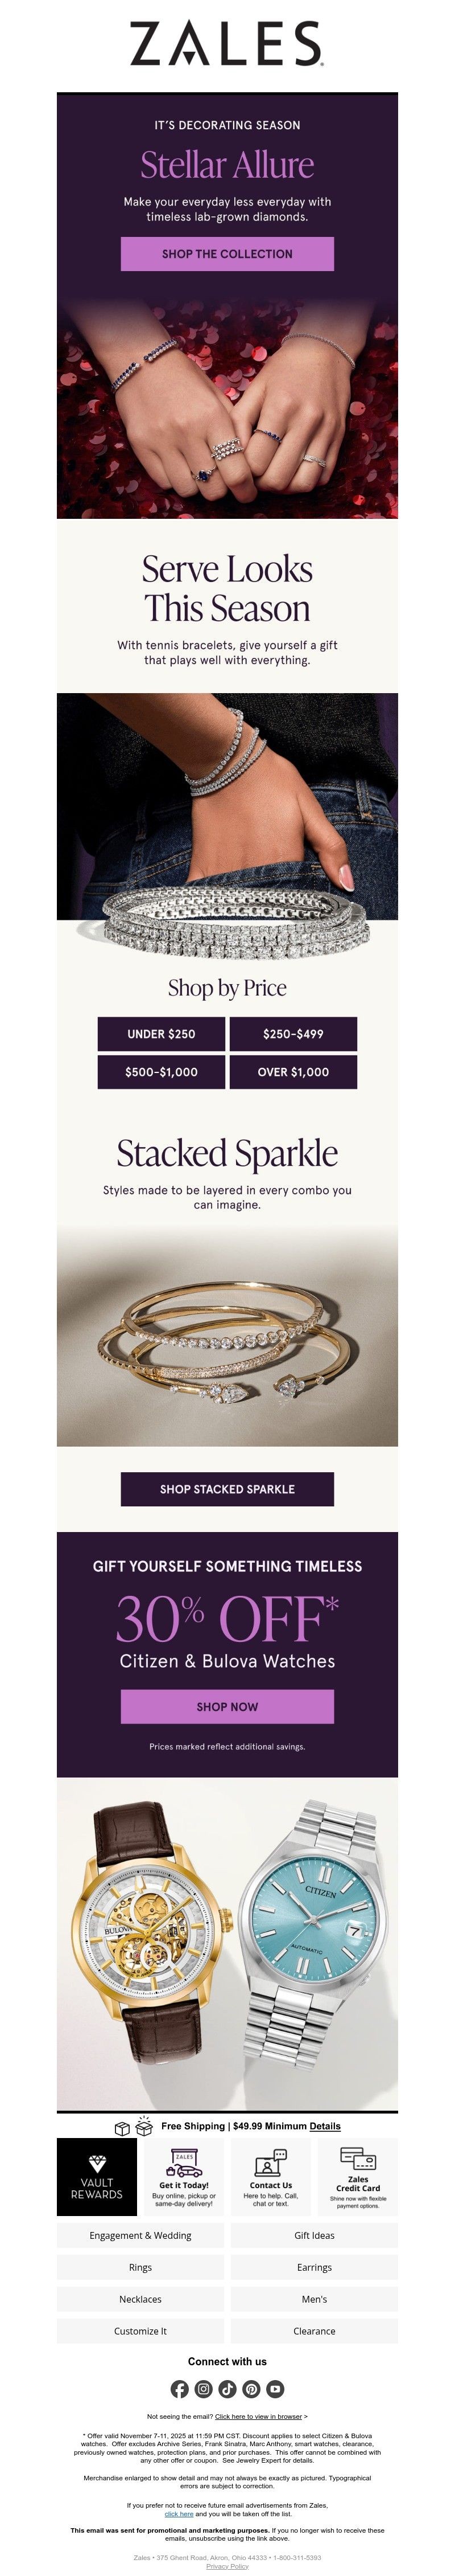Viewport: 455px width, 2576px height.
Task: Open Zales Facebook page icon
Action: coord(180,2389)
